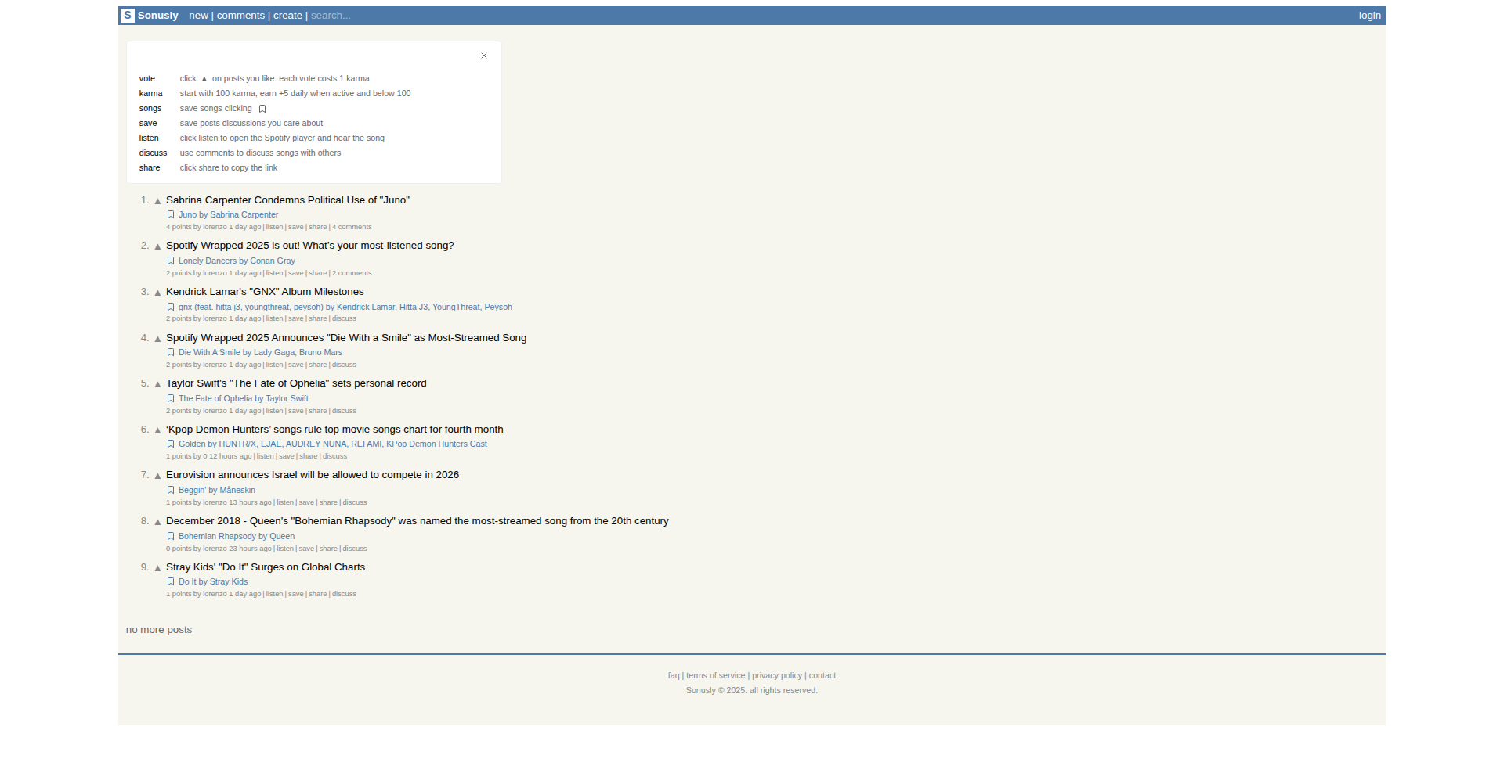
Task: Open the 4 comments on the Juno post
Action: tap(351, 227)
